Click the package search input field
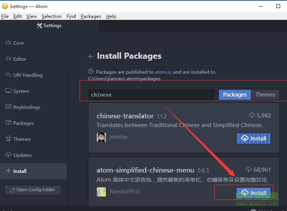This screenshot has width=287, height=211. (151, 95)
